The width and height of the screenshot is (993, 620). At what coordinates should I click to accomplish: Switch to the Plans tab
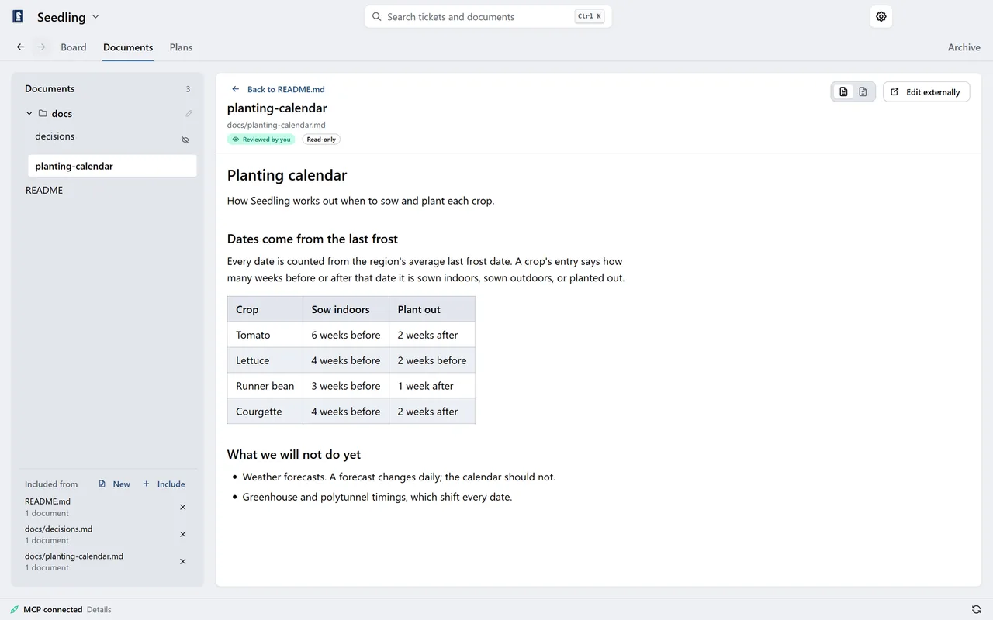181,47
